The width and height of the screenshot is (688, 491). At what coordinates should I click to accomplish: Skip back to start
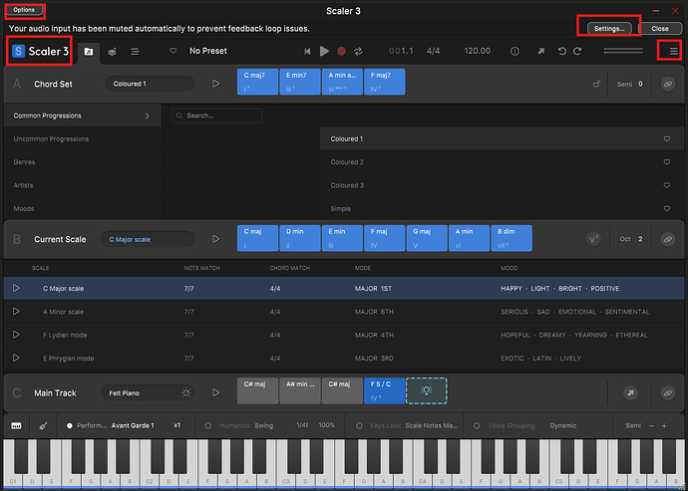[x=307, y=52]
